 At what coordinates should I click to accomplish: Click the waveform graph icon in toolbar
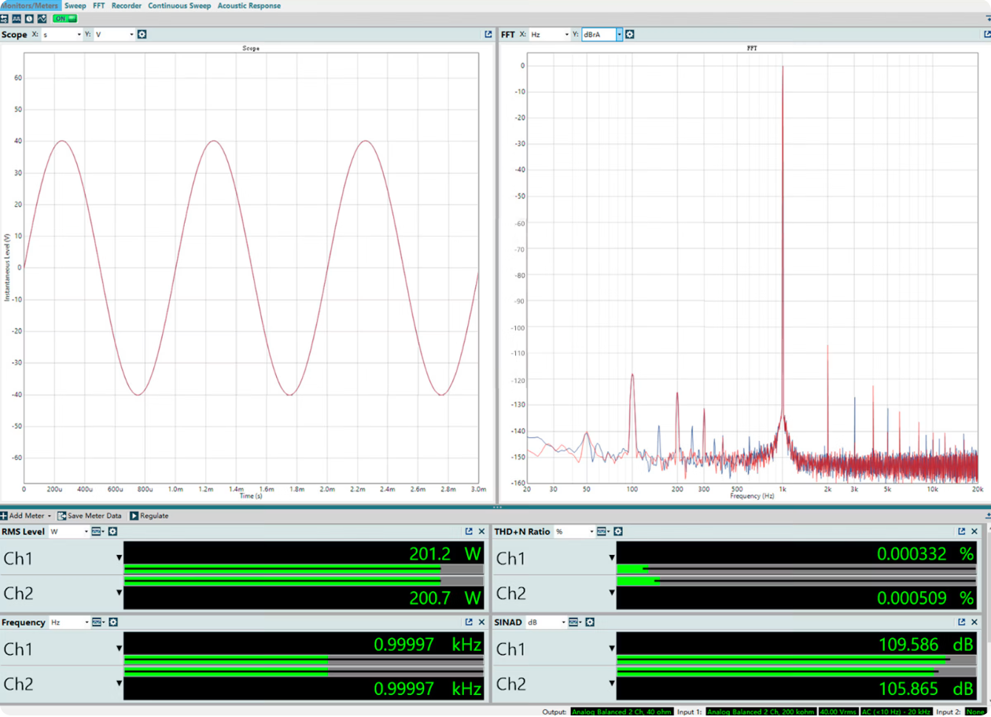click(x=42, y=18)
